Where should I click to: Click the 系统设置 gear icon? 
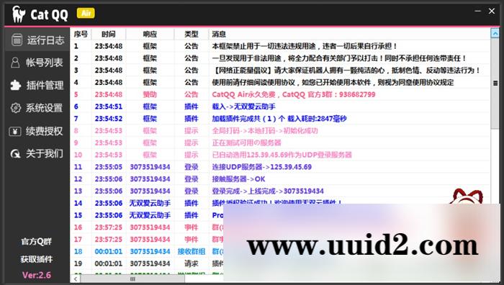[15, 108]
